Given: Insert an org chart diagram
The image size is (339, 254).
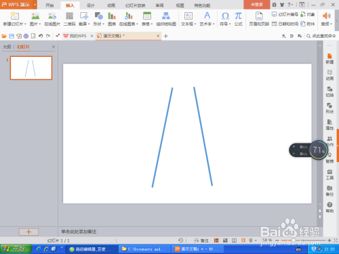Looking at the screenshot, I should (x=166, y=19).
